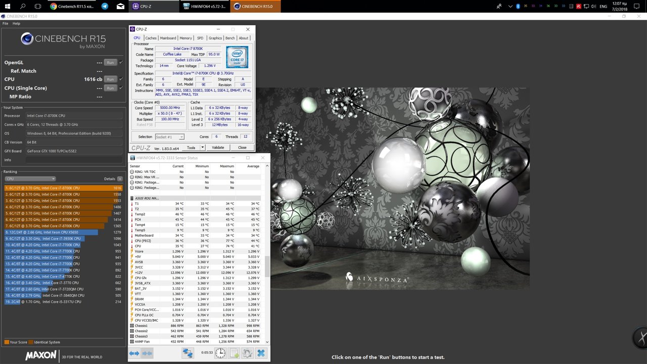
Task: Show hidden system tray icons chevron
Action: (x=510, y=6)
